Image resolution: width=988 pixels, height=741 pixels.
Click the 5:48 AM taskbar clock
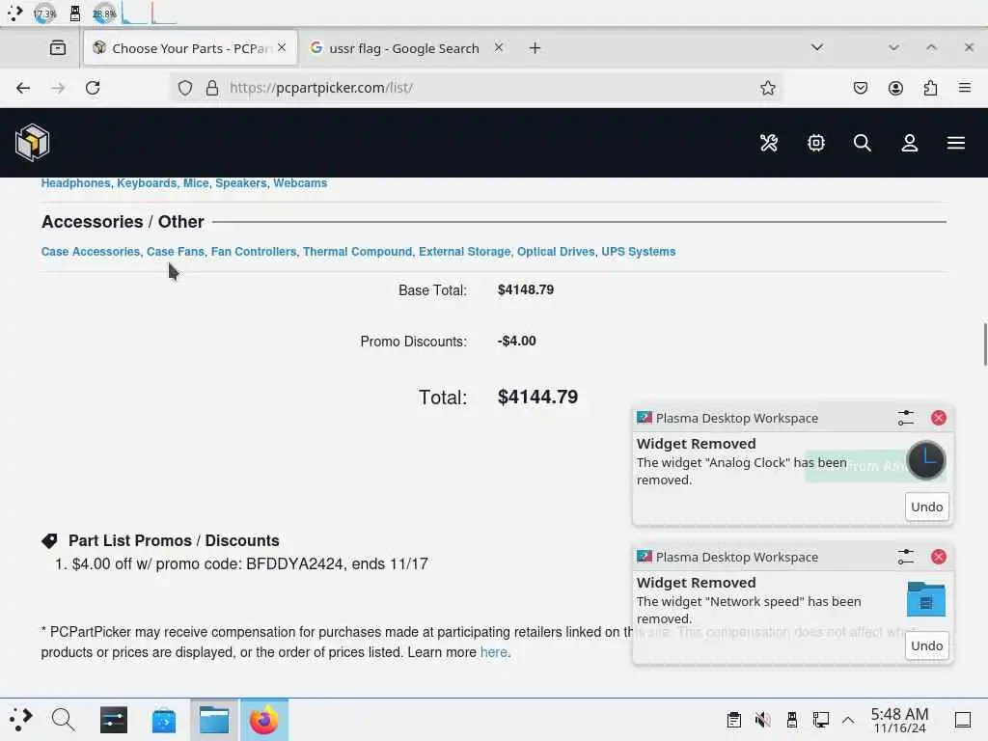(x=899, y=720)
